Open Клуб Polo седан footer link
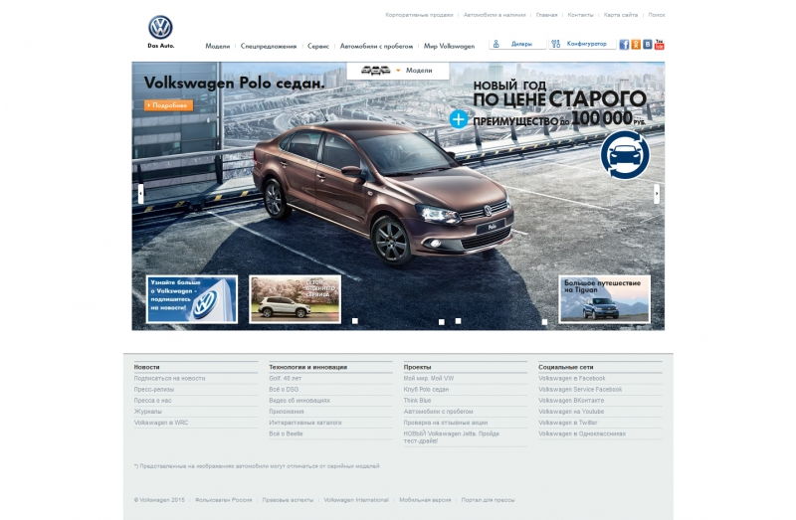The width and height of the screenshot is (796, 520). coord(426,390)
